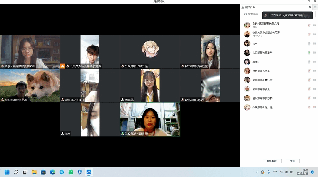Click the unmute button at the panel bottom
This screenshot has height=177, width=318.
coord(272,161)
